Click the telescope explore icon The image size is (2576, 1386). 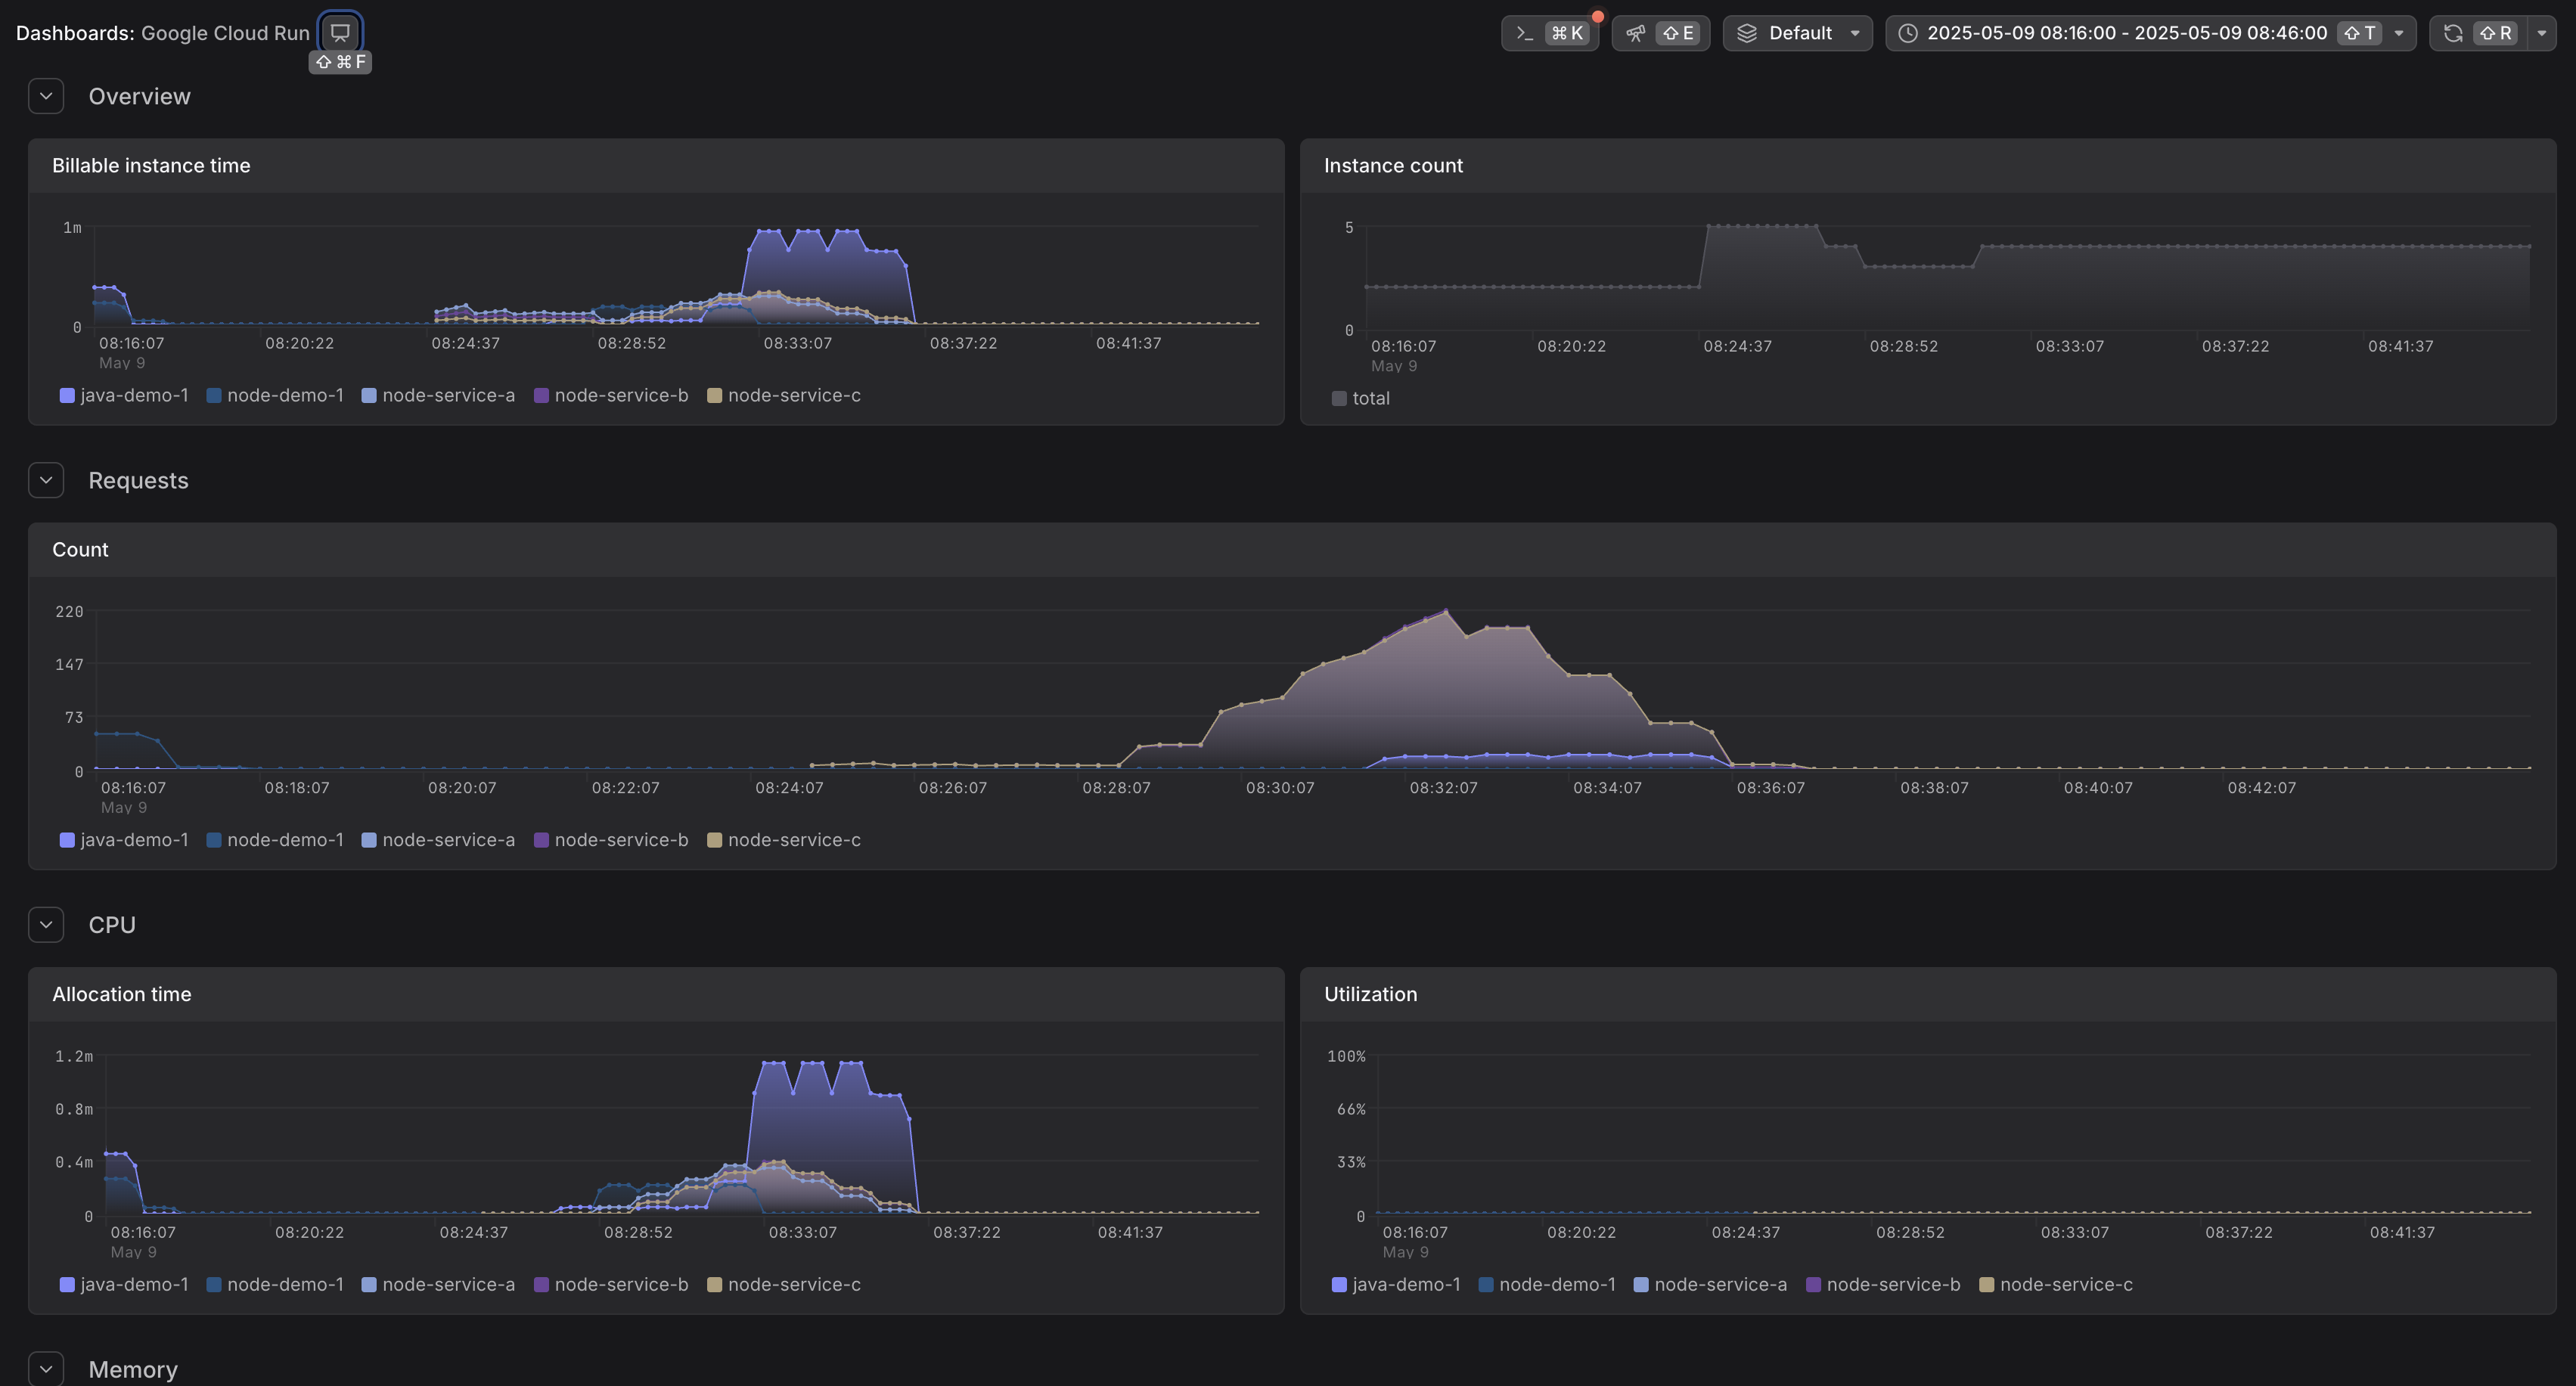coord(1636,33)
